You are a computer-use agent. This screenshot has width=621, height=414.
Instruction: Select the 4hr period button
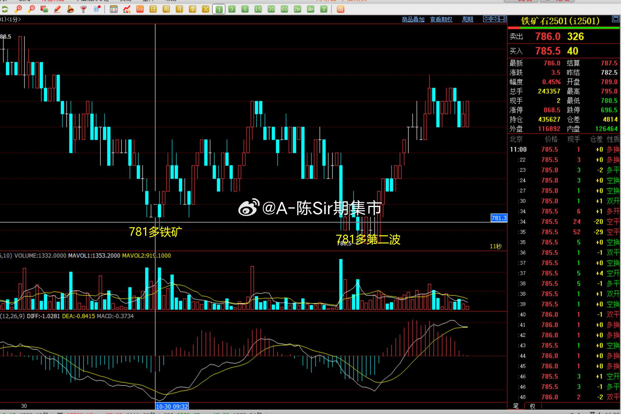[x=311, y=9]
